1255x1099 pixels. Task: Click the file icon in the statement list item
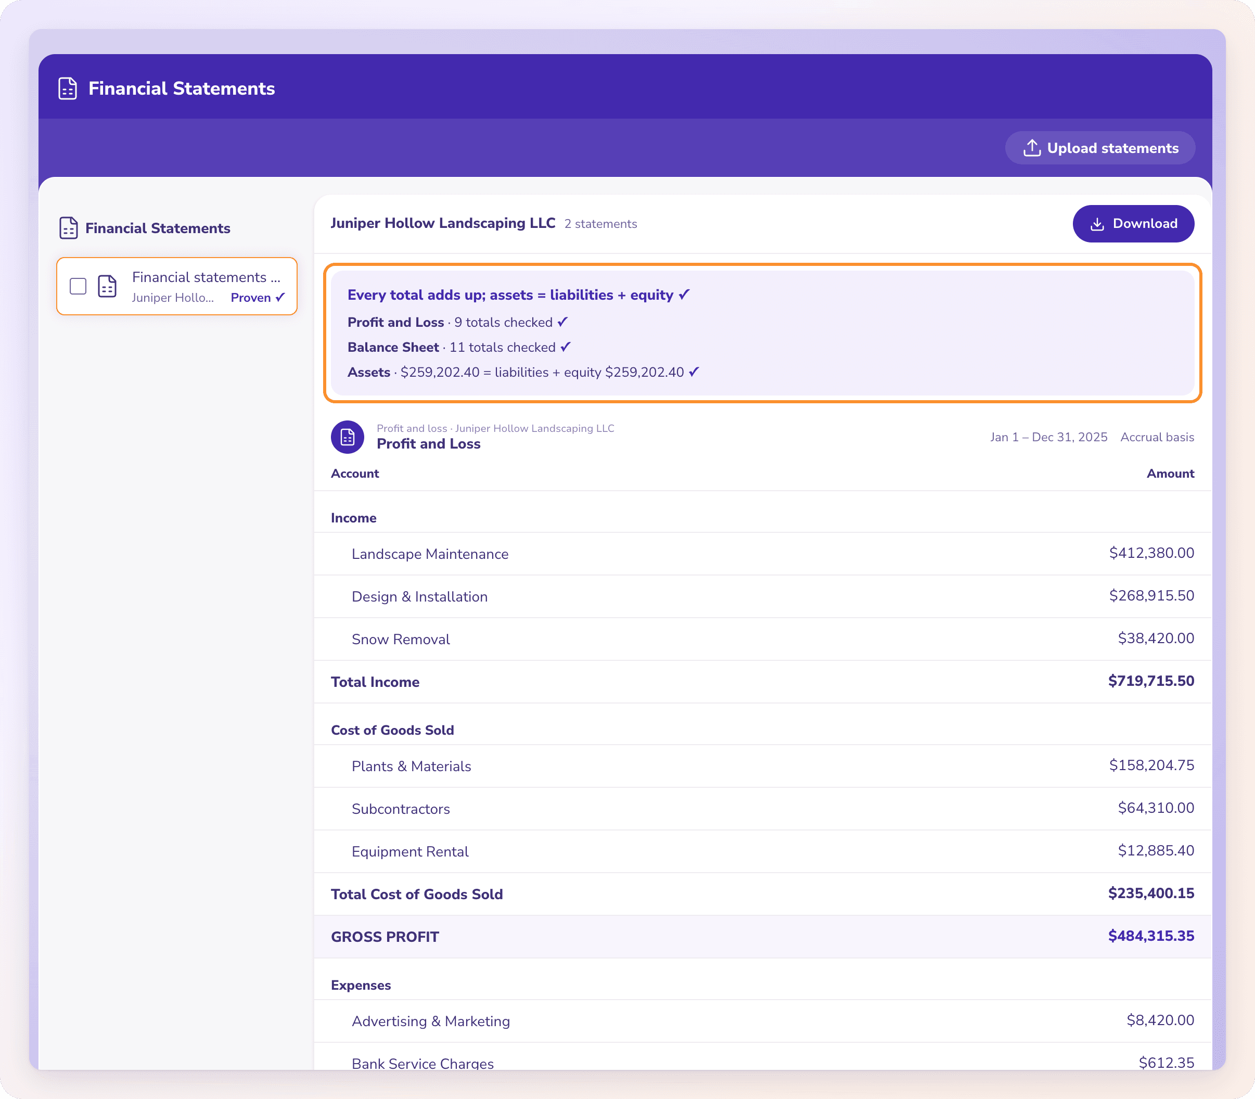[x=107, y=286]
